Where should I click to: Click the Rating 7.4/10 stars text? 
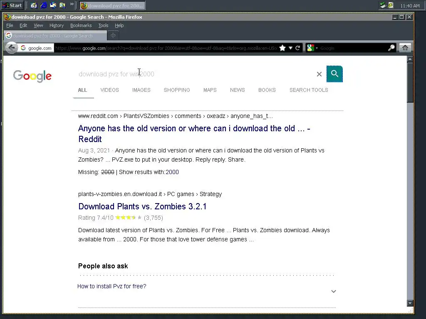(120, 218)
